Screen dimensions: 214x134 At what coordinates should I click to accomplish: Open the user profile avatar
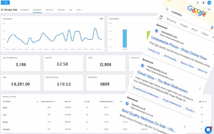click(x=209, y=3)
